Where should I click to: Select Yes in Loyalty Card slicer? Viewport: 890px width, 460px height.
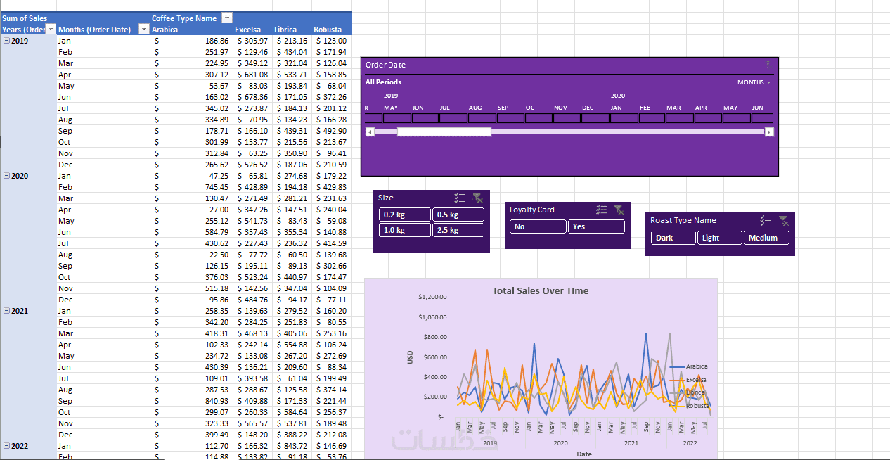(596, 226)
